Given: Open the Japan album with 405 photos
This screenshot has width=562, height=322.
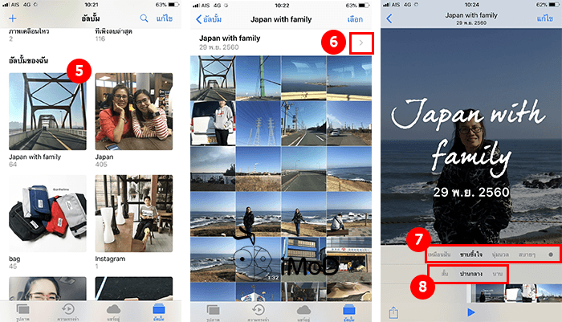Looking at the screenshot, I should click(134, 112).
